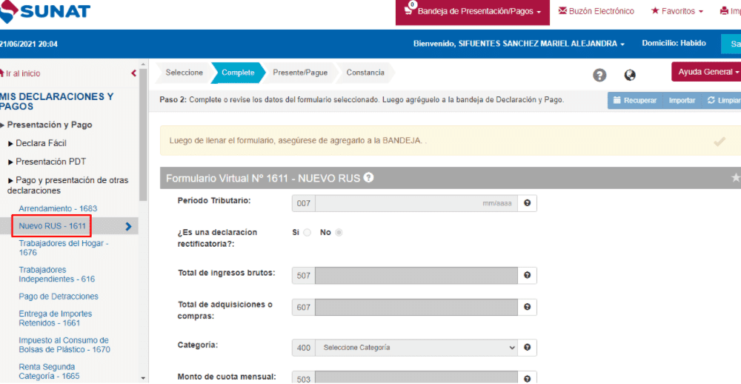Viewport: 741px width, 384px height.
Task: Open Arrendamiento - 1683 link
Action: tap(58, 208)
